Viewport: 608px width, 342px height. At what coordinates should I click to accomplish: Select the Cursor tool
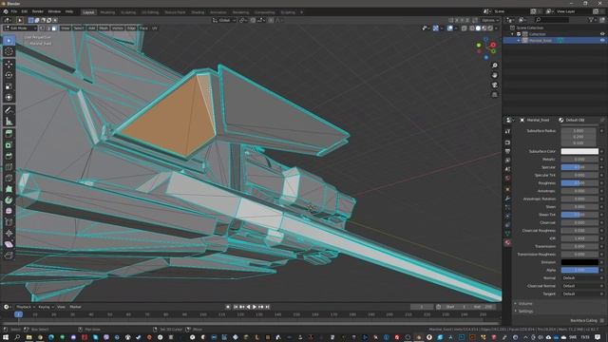coord(9,51)
